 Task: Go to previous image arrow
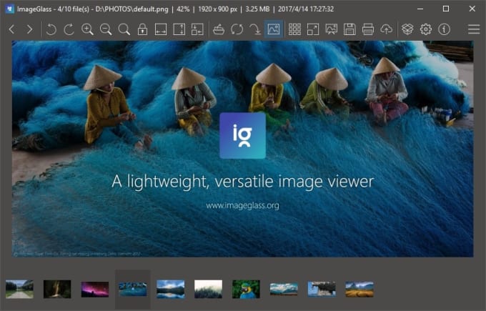(x=11, y=29)
